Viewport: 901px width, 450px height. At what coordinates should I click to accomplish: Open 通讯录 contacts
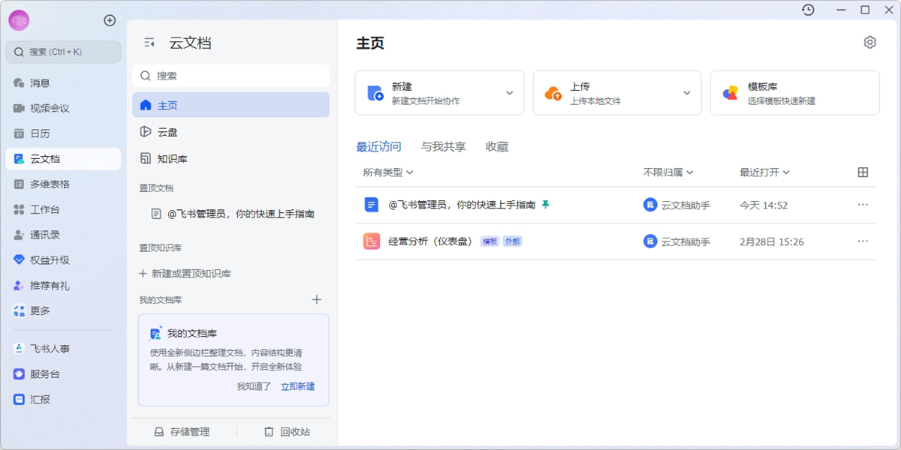[x=63, y=235]
